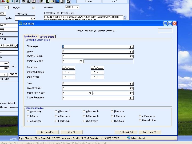Choose Last week quick search date
Viewport: 192px width, 144px height.
[x=56, y=111]
